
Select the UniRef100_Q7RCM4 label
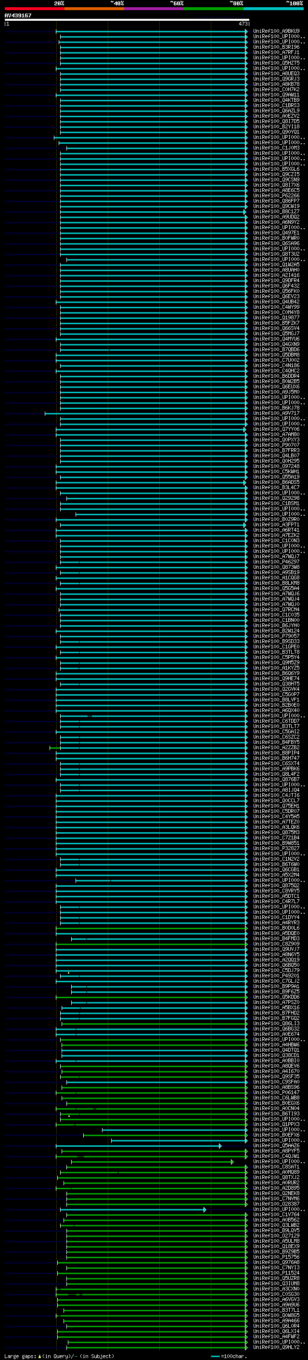[x=276, y=609]
